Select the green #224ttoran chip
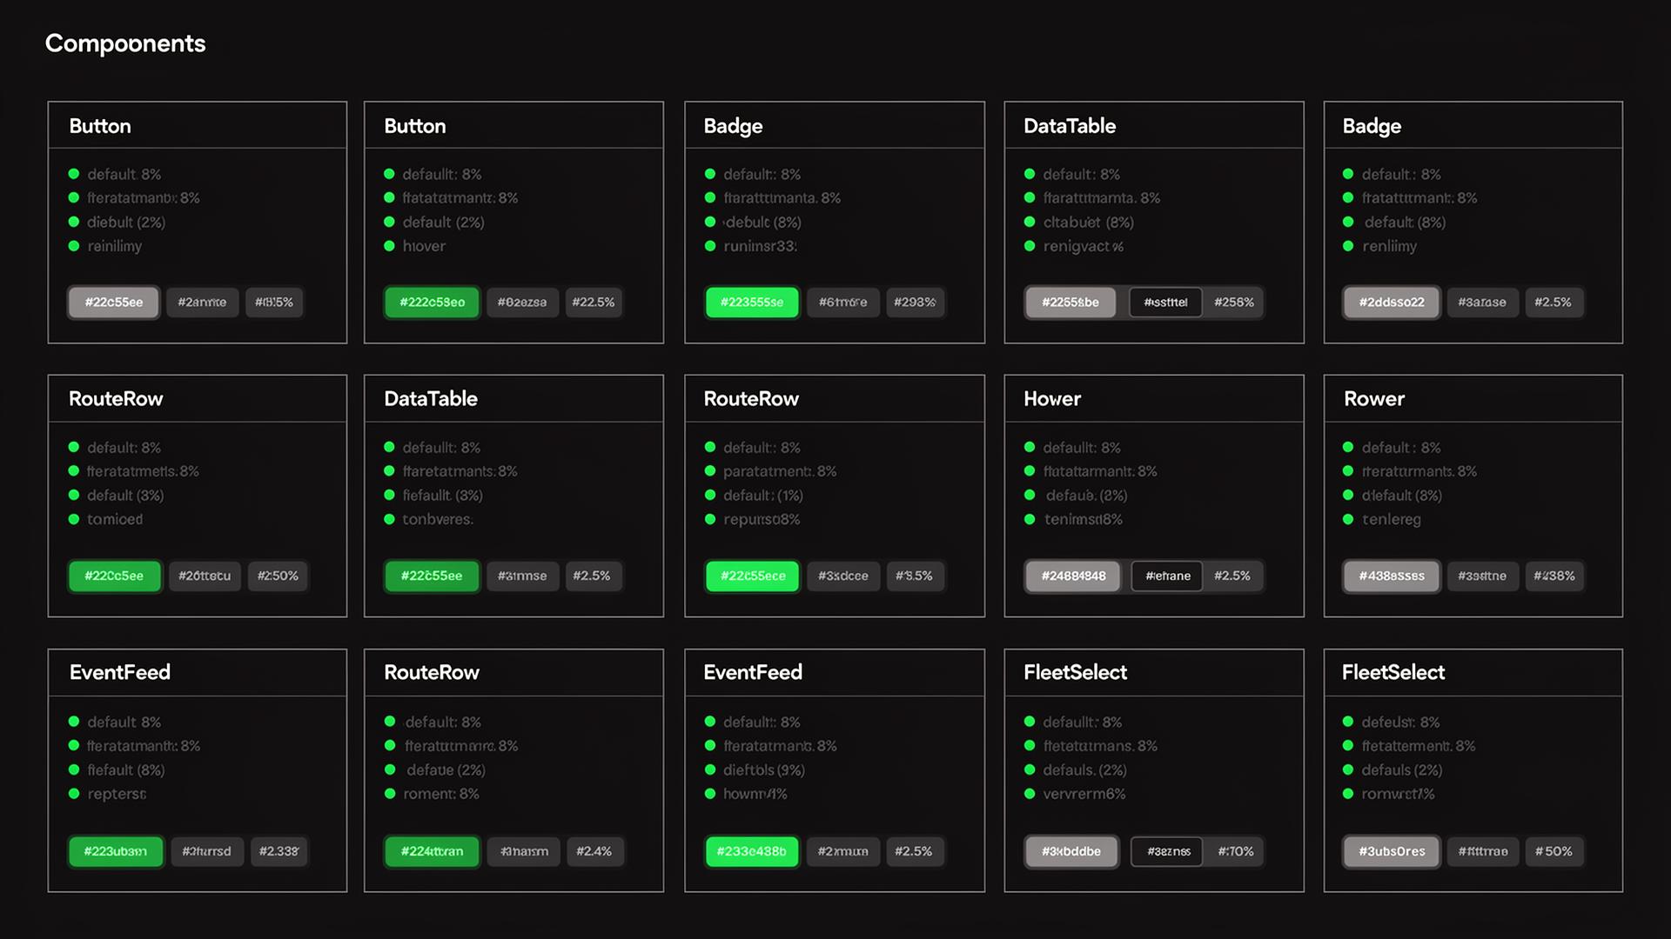The width and height of the screenshot is (1671, 939). click(432, 851)
